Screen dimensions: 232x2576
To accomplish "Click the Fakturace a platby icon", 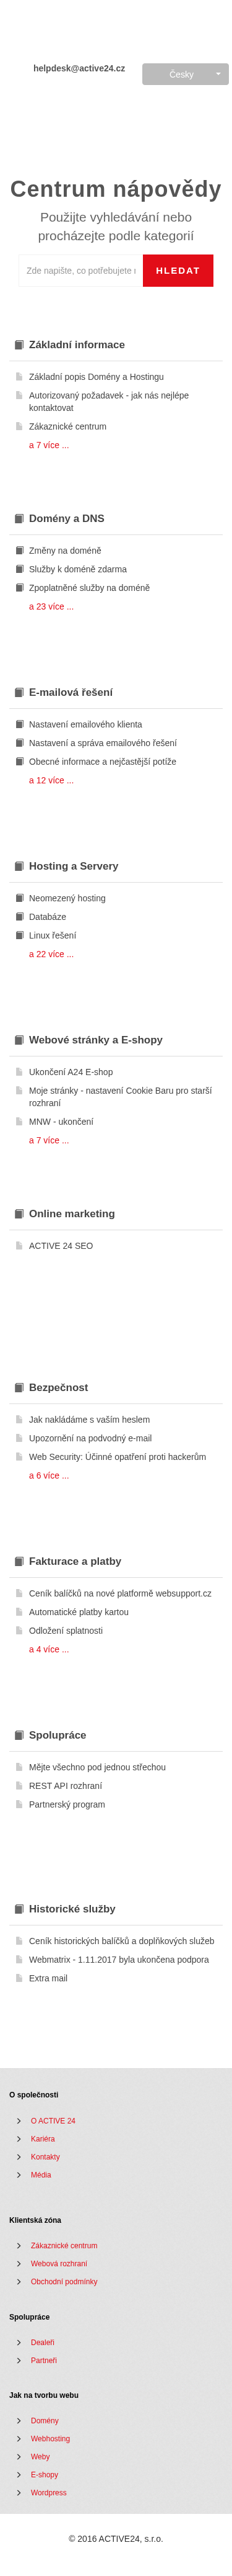I will [19, 1561].
